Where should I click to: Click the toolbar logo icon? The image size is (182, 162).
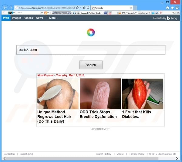pos(11,13)
